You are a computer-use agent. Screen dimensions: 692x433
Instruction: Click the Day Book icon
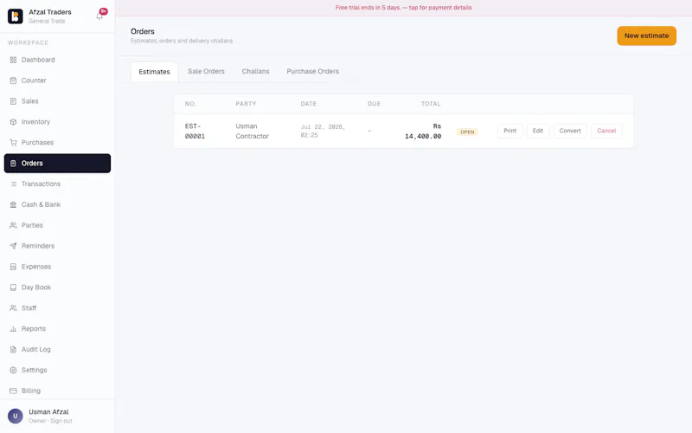tap(13, 288)
